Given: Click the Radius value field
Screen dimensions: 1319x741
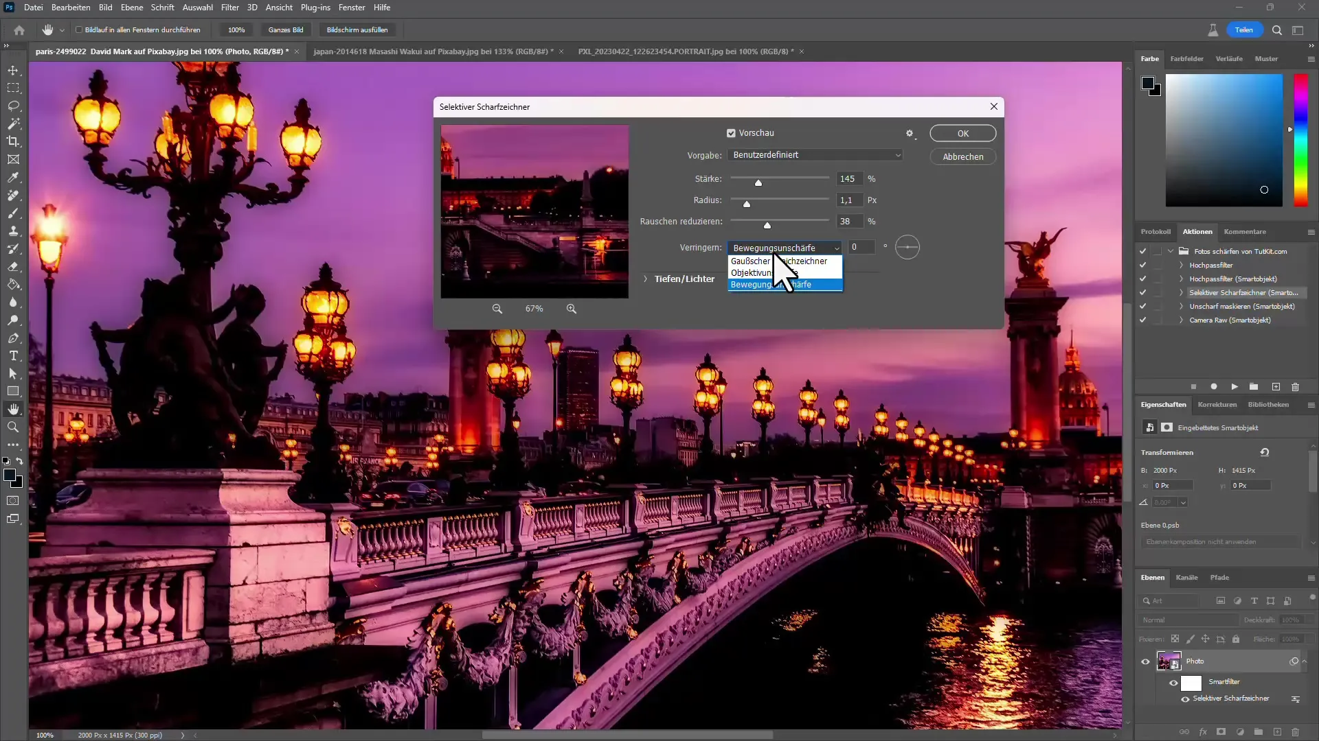Looking at the screenshot, I should 850,200.
